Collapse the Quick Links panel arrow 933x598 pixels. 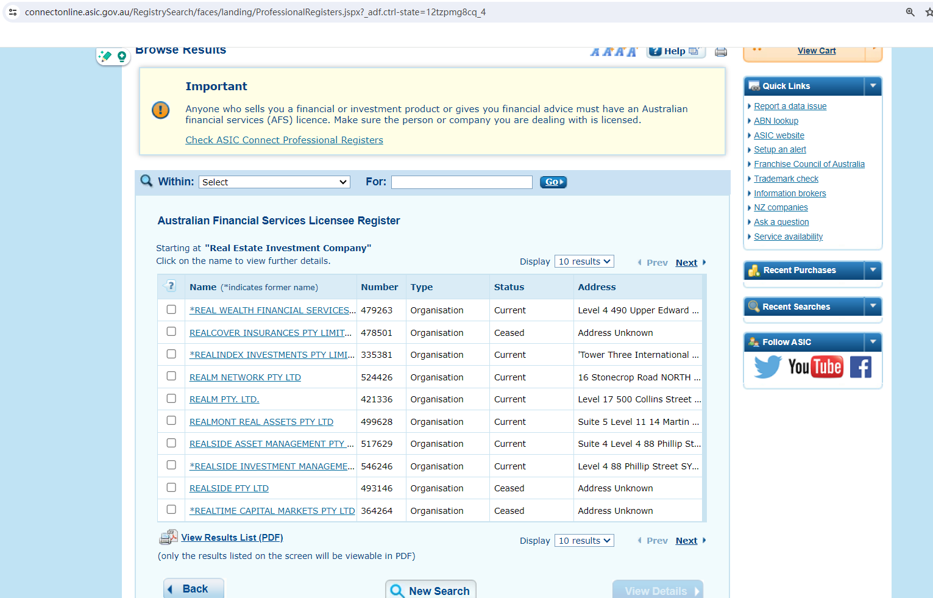coord(873,86)
